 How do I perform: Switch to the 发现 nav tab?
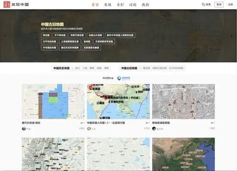(x=108, y=5)
